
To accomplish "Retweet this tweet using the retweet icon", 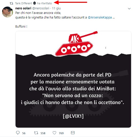I will point(36,133).
